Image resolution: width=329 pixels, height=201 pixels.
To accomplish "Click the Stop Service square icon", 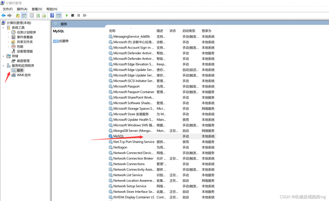I will pos(73,15).
